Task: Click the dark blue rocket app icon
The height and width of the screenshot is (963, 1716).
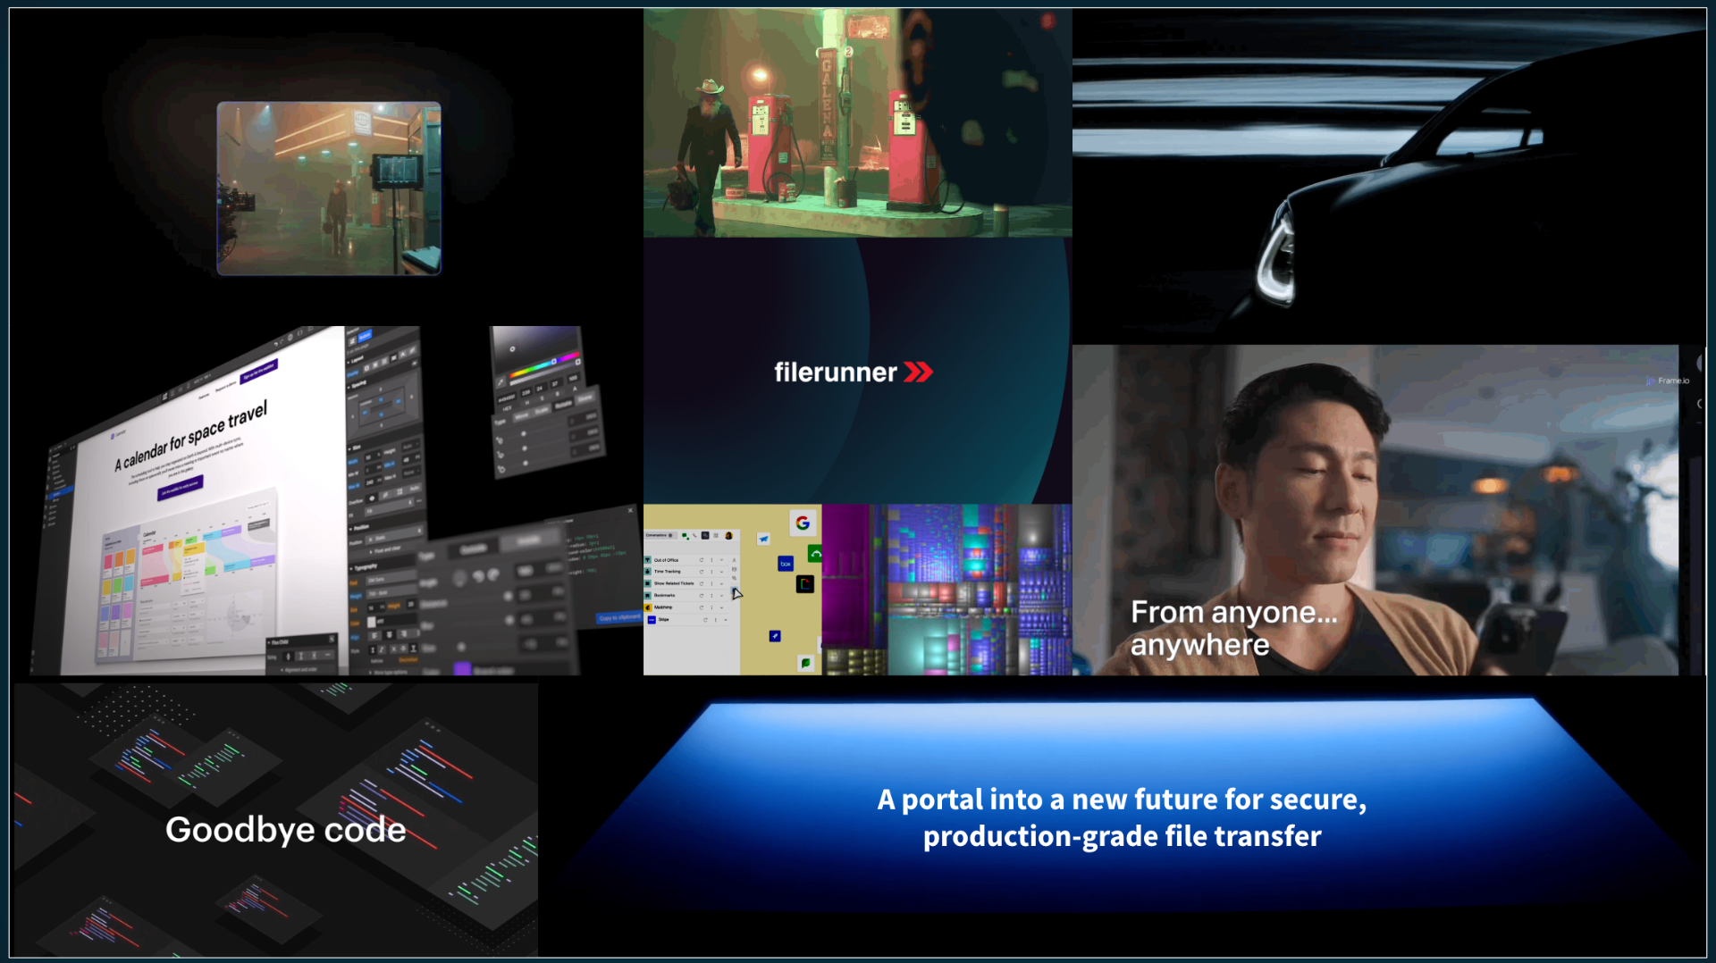Action: [x=775, y=636]
